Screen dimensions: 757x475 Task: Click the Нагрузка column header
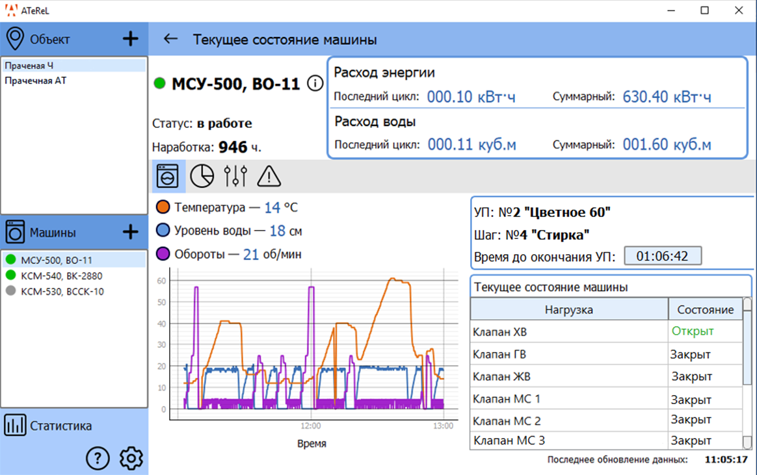568,309
